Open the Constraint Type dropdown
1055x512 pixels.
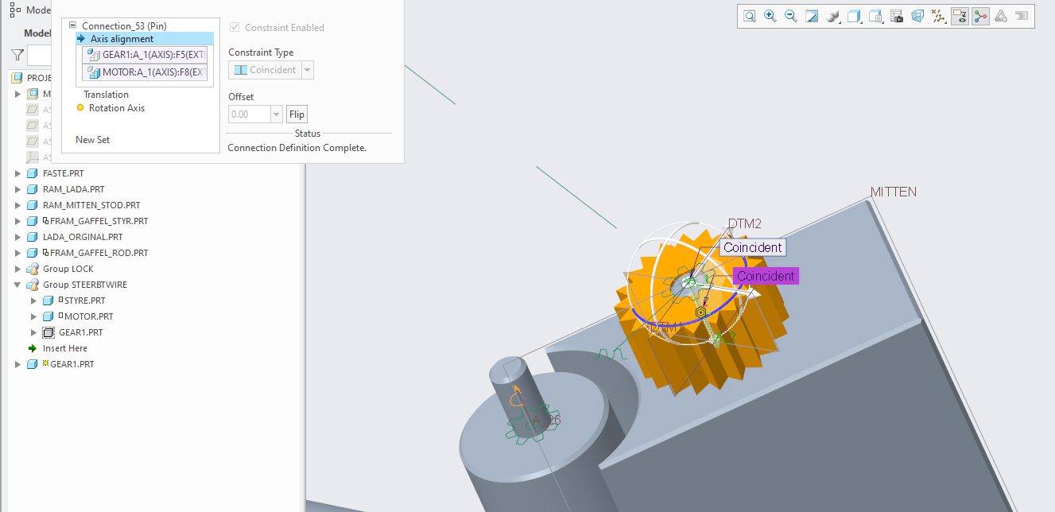[x=307, y=69]
